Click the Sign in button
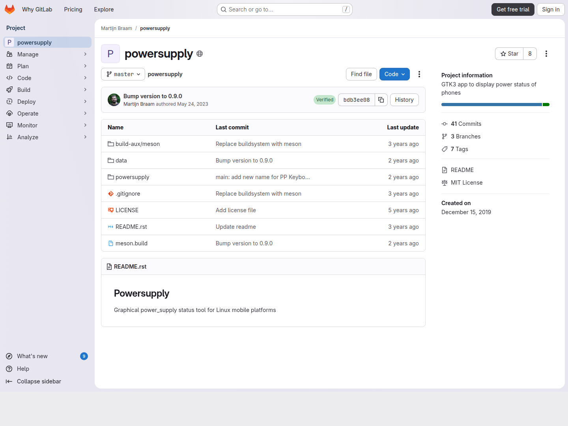 click(551, 9)
